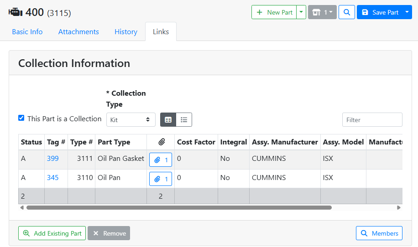This screenshot has height=247, width=418.
Task: Uncheck This Part is a Collection
Action: [21, 118]
